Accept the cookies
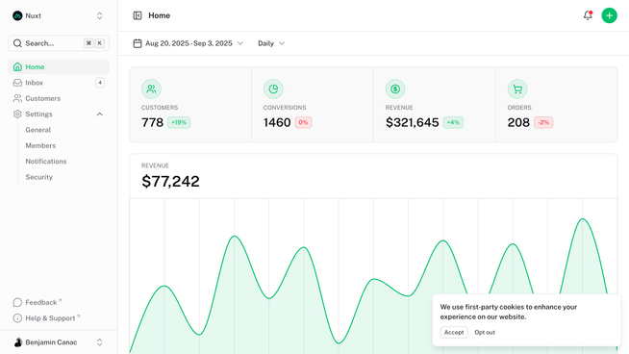 [454, 332]
